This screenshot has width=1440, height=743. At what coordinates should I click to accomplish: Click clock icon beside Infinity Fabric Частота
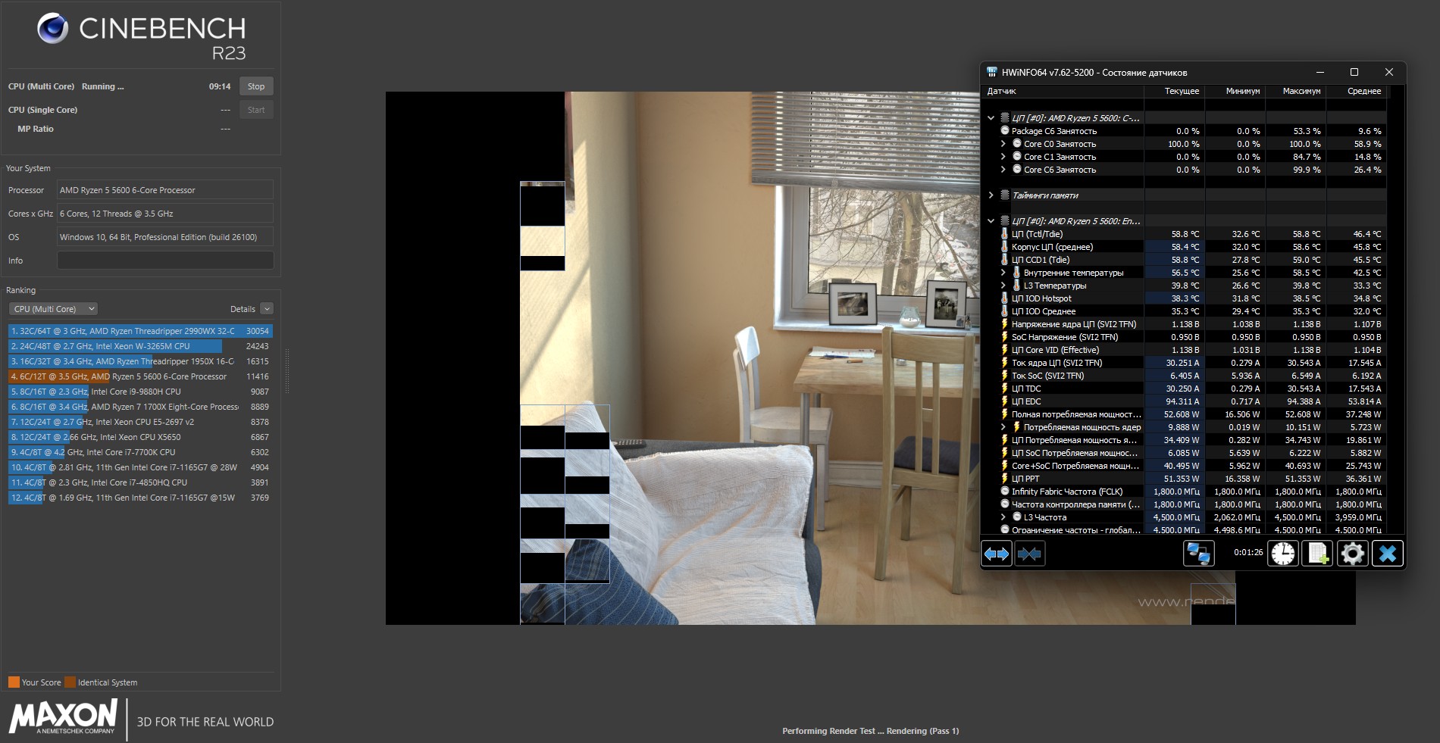(x=1005, y=492)
